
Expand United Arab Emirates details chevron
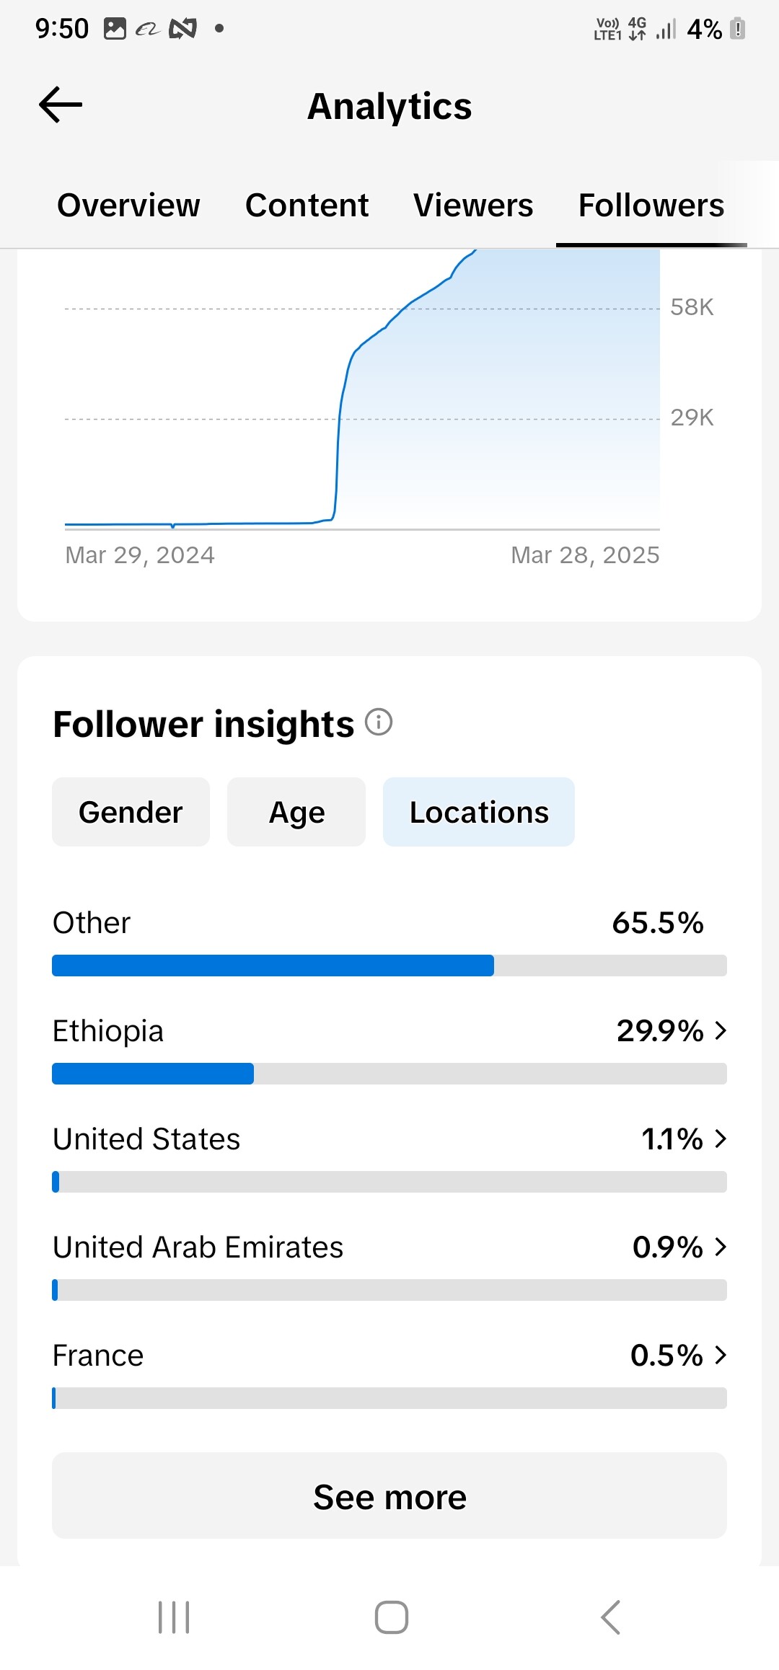[x=720, y=1247]
